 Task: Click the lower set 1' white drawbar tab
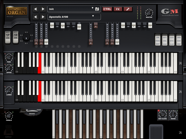click(x=150, y=25)
